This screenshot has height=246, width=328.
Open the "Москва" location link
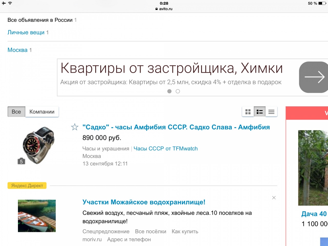point(17,50)
